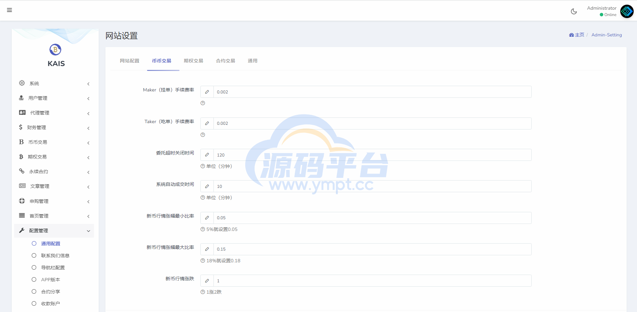This screenshot has width=637, height=312.
Task: Switch to dark mode moon icon
Action: click(574, 11)
